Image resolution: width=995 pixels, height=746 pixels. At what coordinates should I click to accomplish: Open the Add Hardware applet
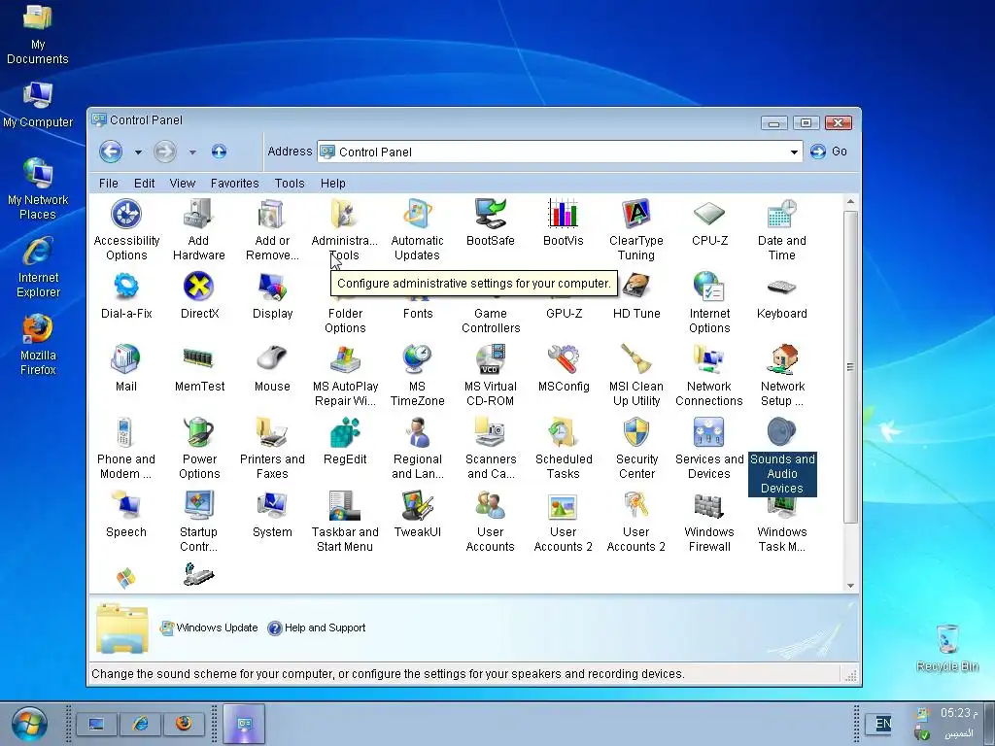pyautogui.click(x=198, y=229)
